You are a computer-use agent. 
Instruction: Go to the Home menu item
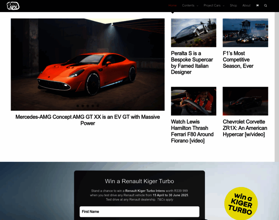(173, 5)
